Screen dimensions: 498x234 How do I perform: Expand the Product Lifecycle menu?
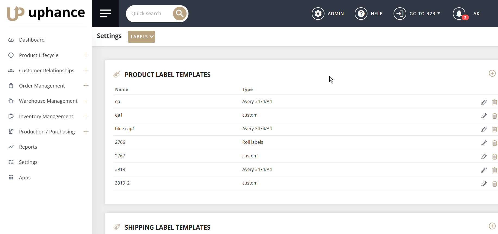point(86,55)
